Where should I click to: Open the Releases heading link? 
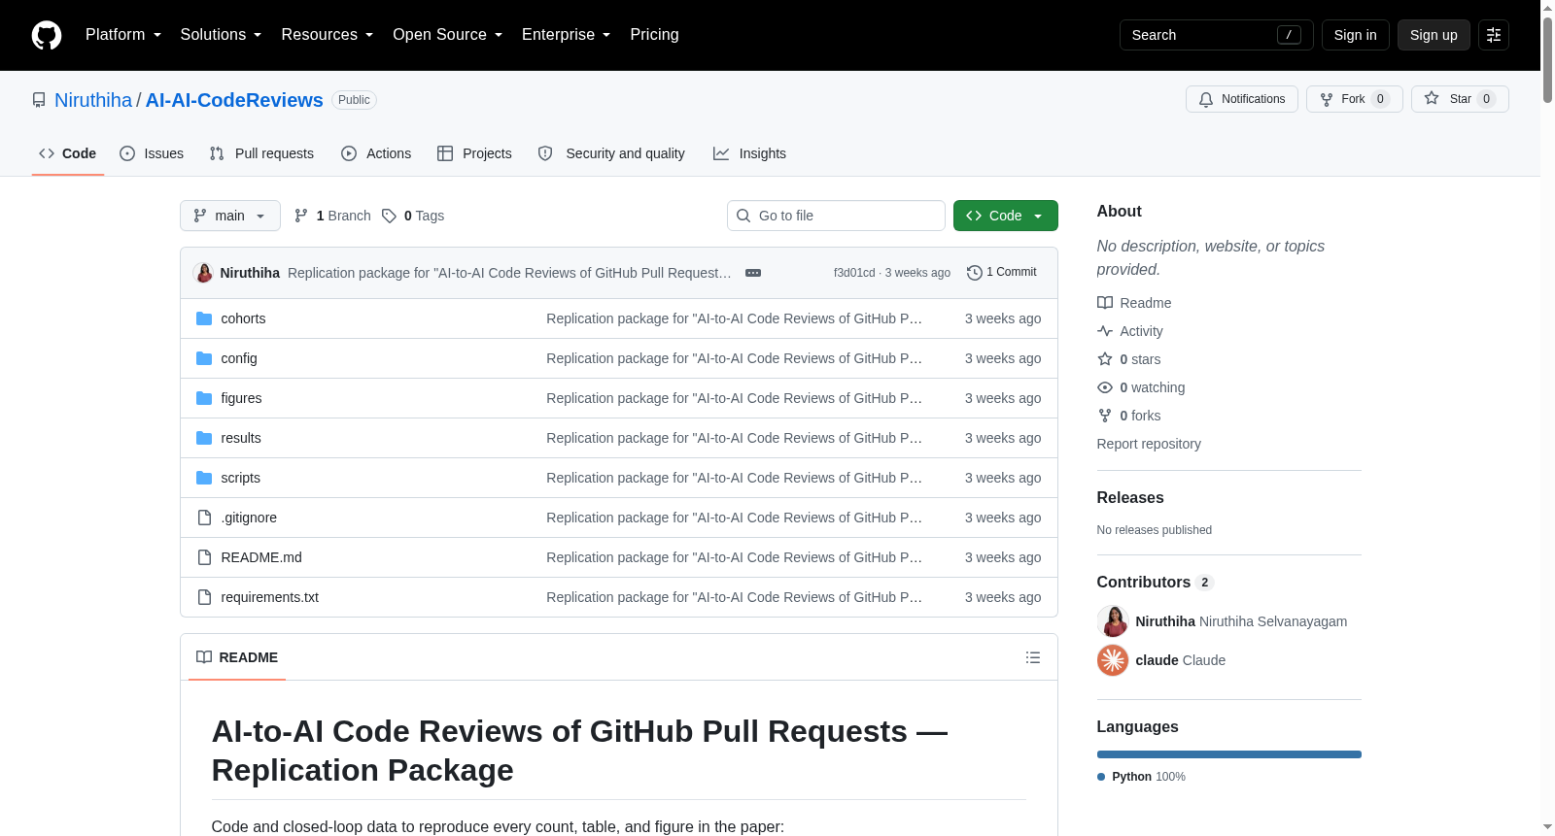1130,497
